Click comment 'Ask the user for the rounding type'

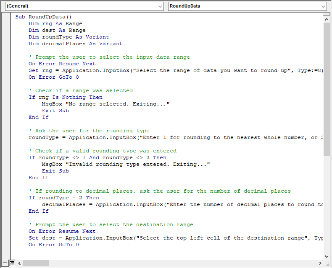click(x=89, y=131)
